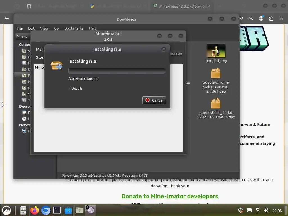Select the opera-stable_114.0.5282.115_amd64.deb package icon
The width and height of the screenshot is (288, 216).
pyautogui.click(x=216, y=103)
